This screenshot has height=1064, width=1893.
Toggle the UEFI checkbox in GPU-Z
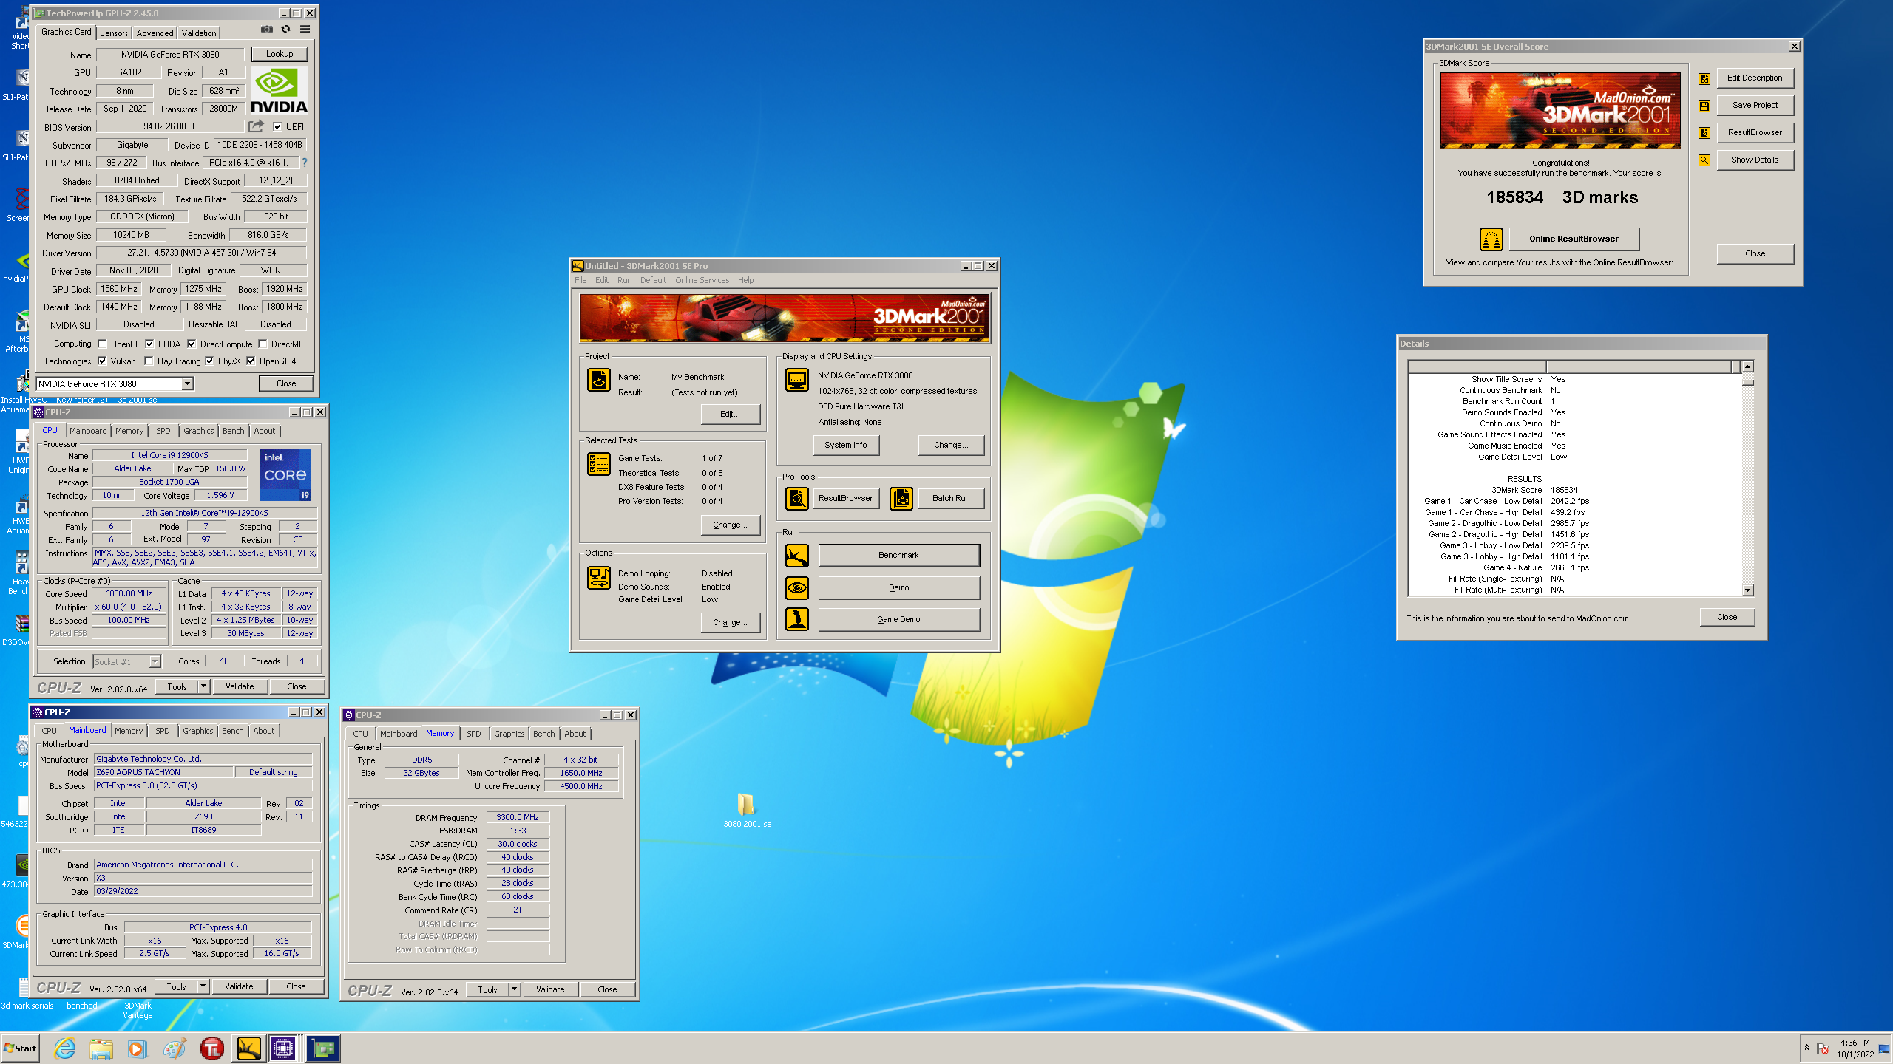tap(277, 126)
